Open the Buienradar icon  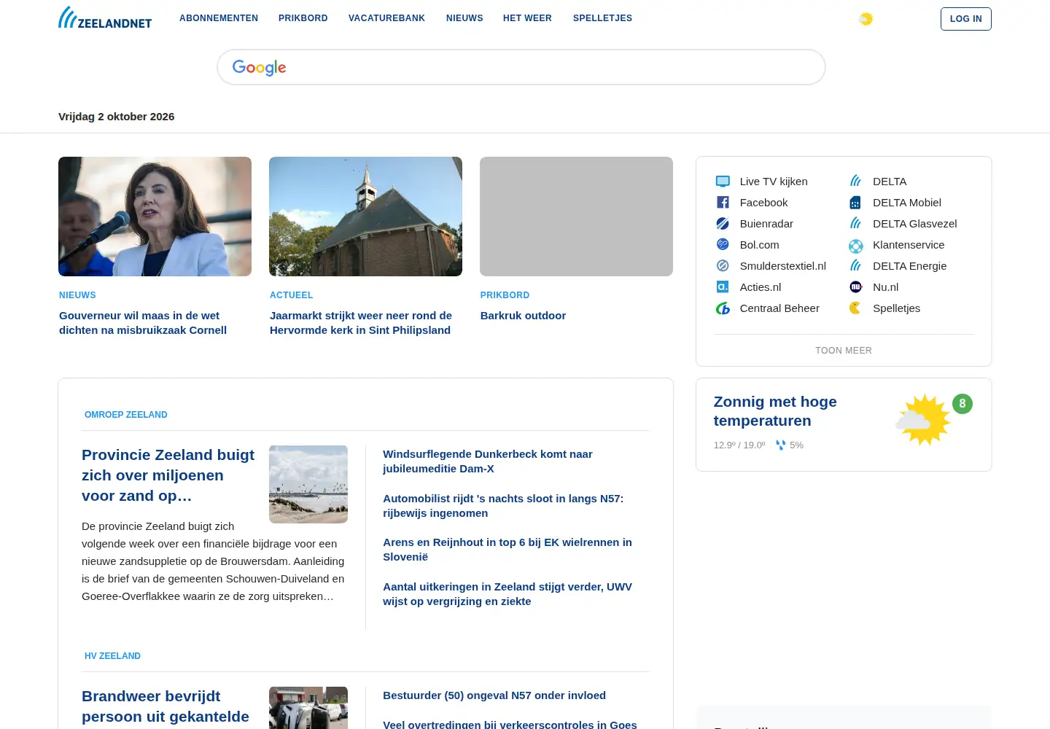pyautogui.click(x=723, y=224)
